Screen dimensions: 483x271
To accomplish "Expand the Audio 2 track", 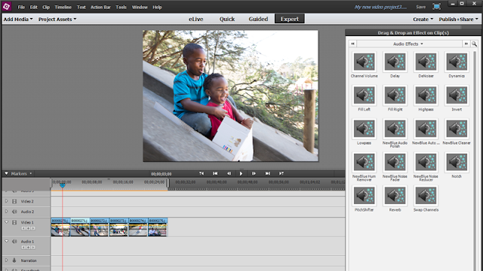I will point(7,212).
